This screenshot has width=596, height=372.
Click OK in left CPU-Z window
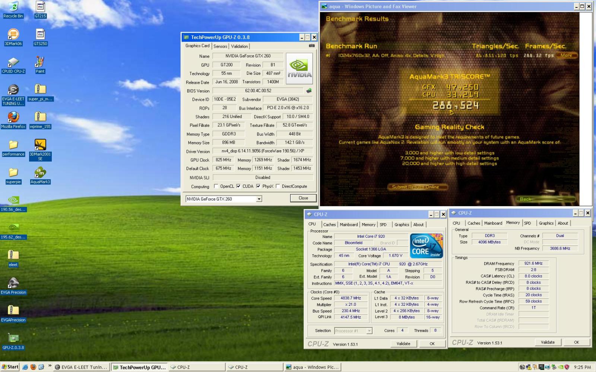click(432, 344)
